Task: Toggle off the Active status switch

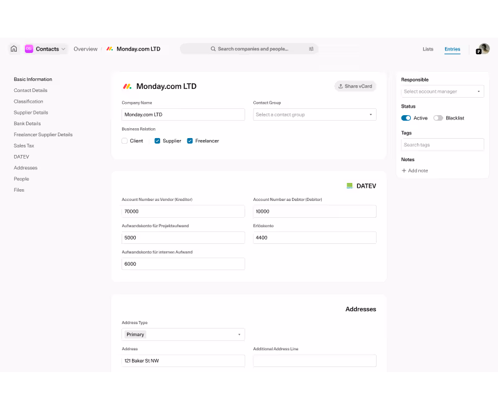Action: [x=406, y=118]
